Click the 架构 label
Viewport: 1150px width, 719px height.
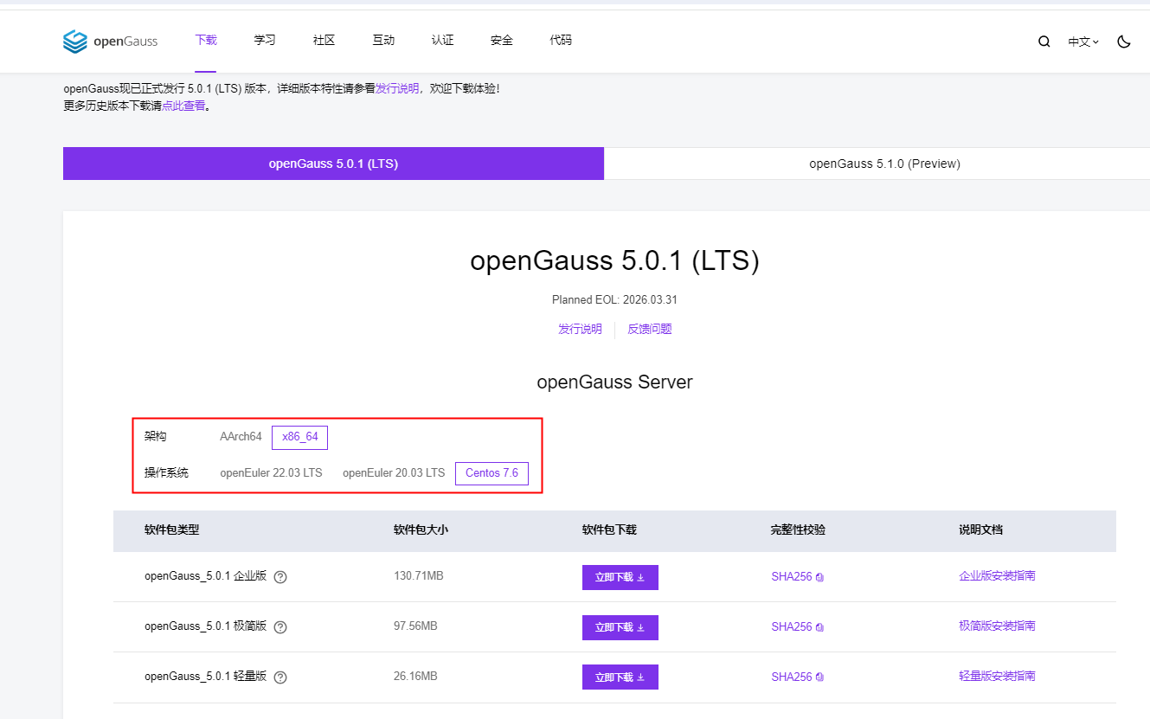pos(155,437)
